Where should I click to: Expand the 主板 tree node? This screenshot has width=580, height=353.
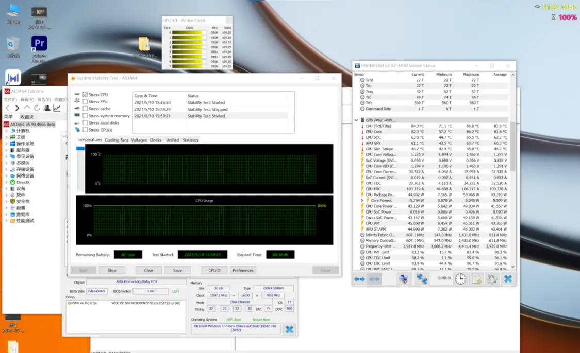7,137
